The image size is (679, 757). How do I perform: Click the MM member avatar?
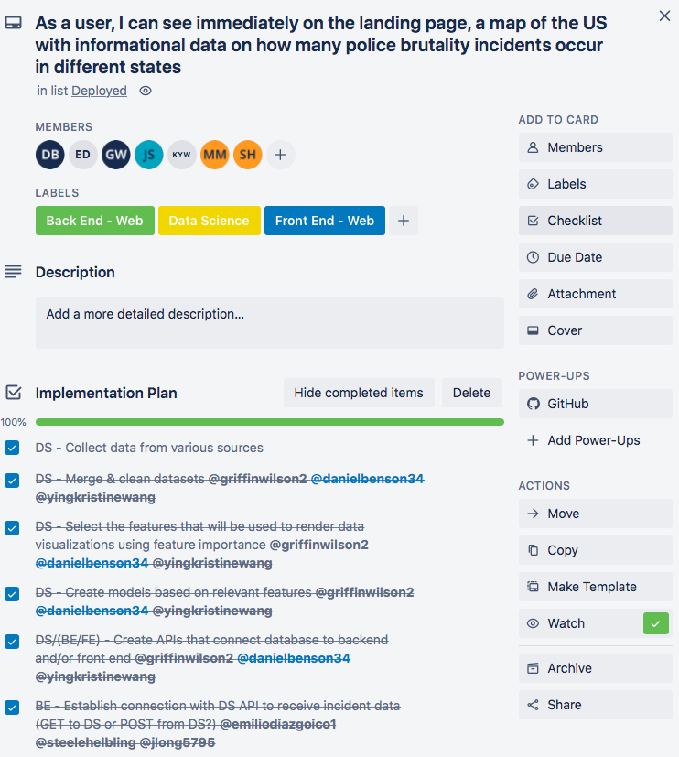pos(215,155)
